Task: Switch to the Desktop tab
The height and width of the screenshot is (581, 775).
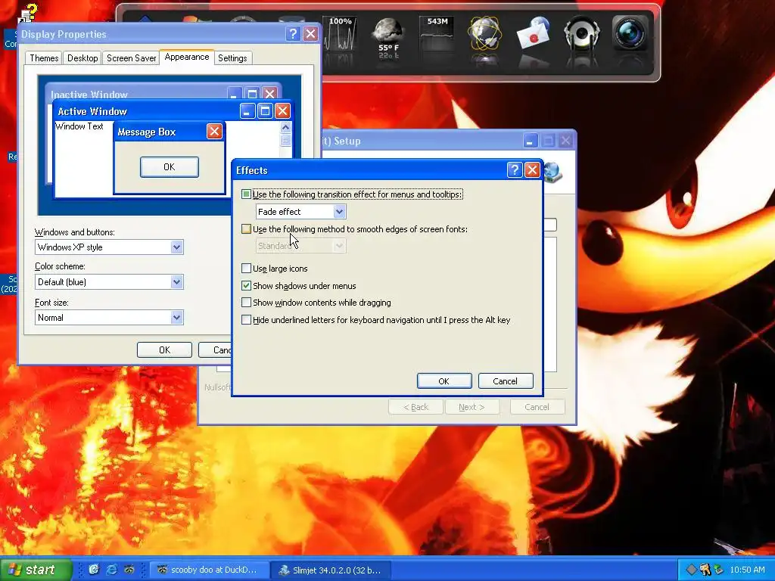Action: pyautogui.click(x=82, y=58)
